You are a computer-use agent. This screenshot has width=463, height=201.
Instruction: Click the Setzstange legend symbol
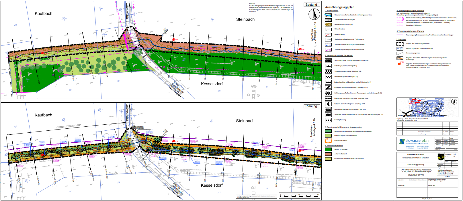coord(328,66)
